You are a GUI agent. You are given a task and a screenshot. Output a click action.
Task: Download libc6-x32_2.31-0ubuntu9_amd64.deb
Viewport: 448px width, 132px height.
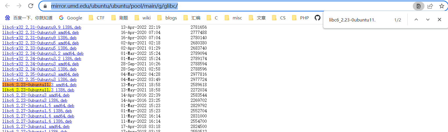click(41, 32)
